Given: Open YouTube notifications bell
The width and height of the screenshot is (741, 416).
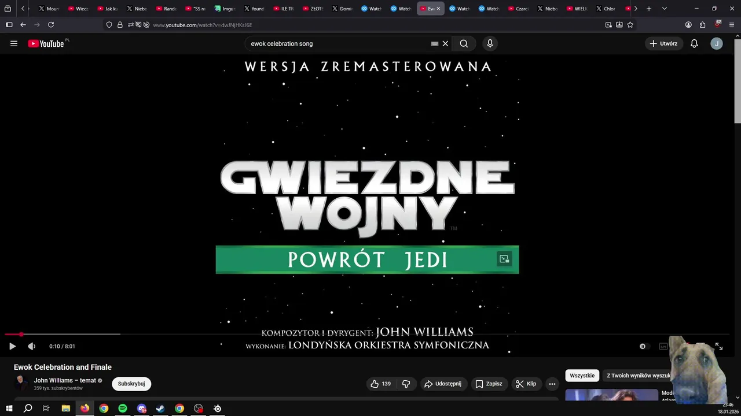Looking at the screenshot, I should tap(694, 43).
